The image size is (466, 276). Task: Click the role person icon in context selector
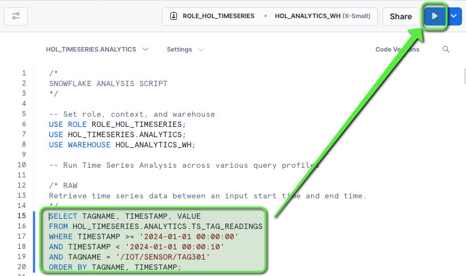click(x=173, y=16)
